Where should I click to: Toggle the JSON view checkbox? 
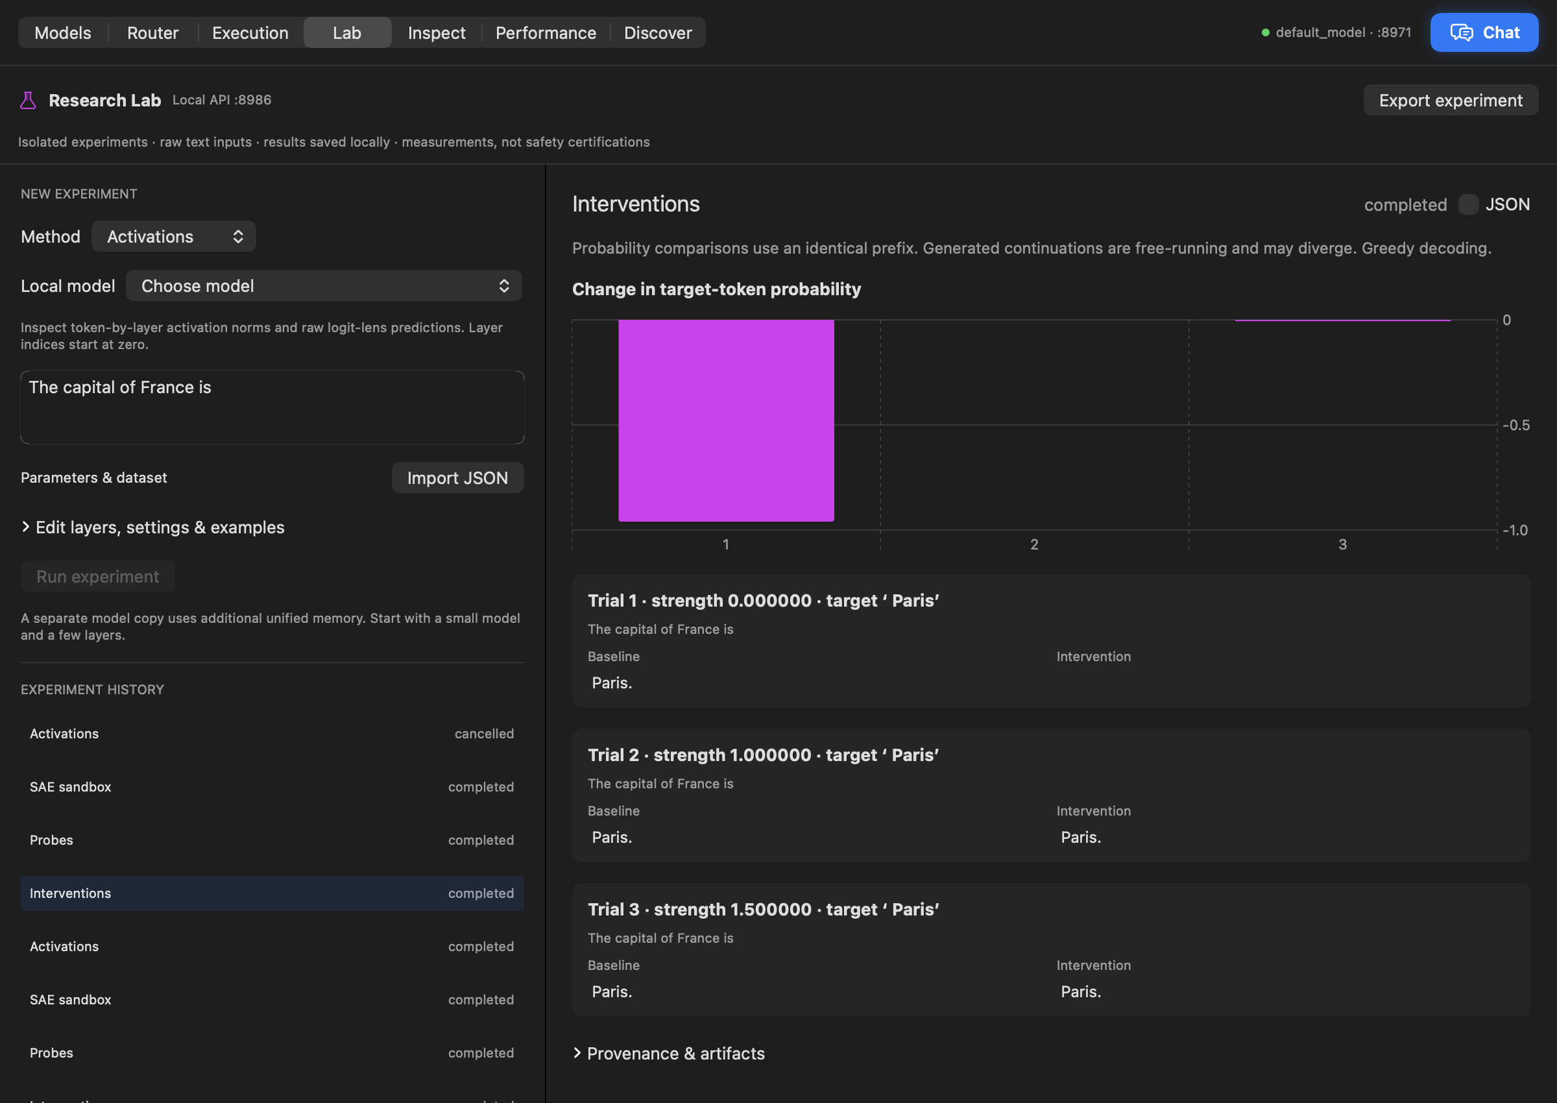pyautogui.click(x=1468, y=204)
